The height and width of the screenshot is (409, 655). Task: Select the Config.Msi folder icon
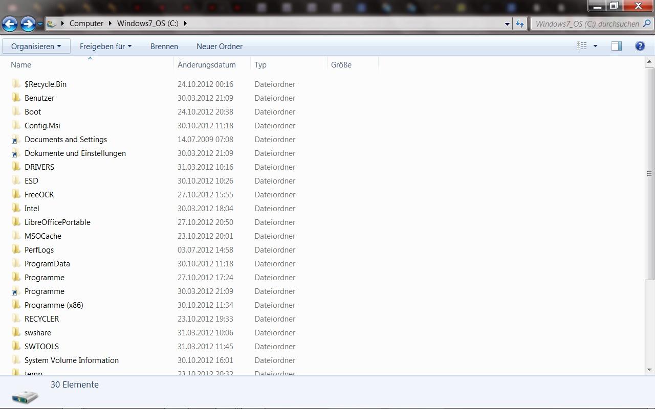click(x=16, y=125)
